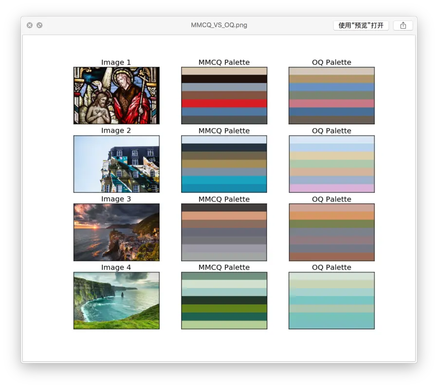Screen dimensions: 438x388
Task: Click the stained glass Image 1 thumbnail
Action: click(x=116, y=95)
